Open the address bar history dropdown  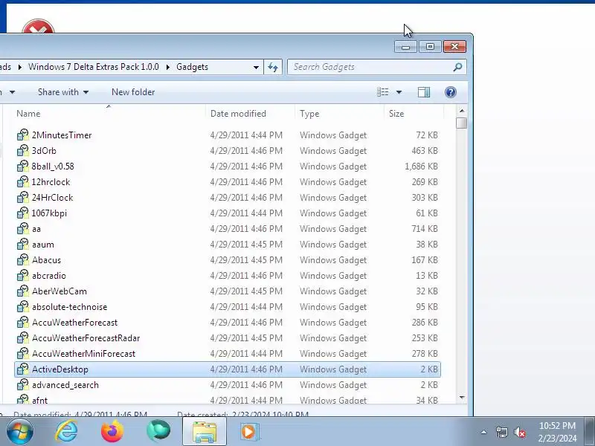tap(256, 67)
